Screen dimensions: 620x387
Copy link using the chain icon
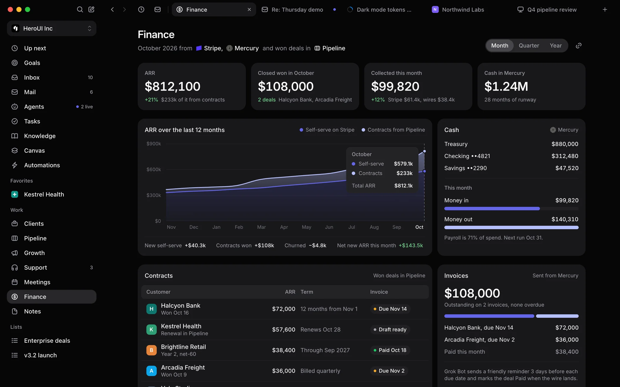tap(579, 45)
